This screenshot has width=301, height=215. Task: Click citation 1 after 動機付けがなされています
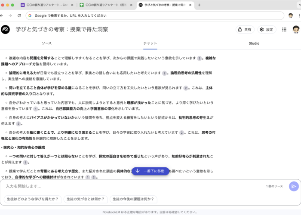point(88,177)
